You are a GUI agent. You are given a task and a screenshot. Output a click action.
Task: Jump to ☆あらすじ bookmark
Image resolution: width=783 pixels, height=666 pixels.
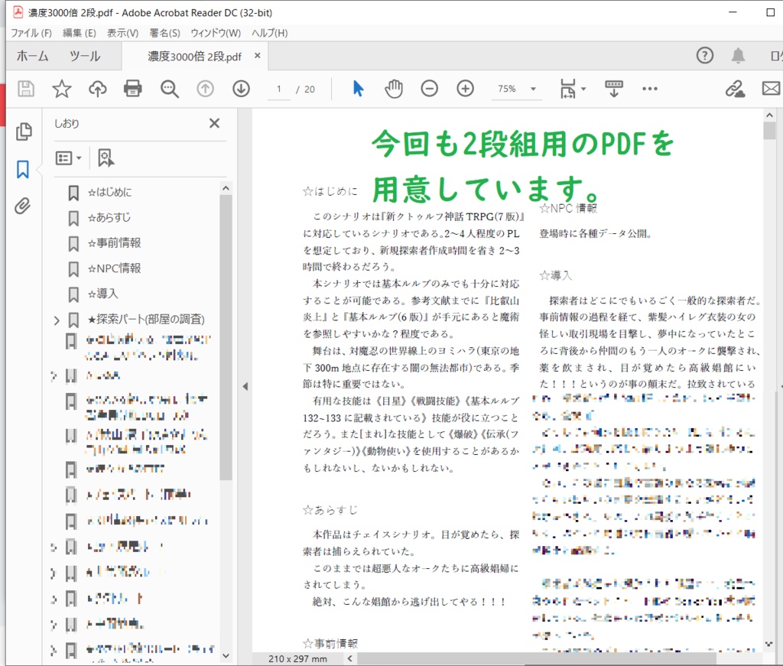[109, 218]
